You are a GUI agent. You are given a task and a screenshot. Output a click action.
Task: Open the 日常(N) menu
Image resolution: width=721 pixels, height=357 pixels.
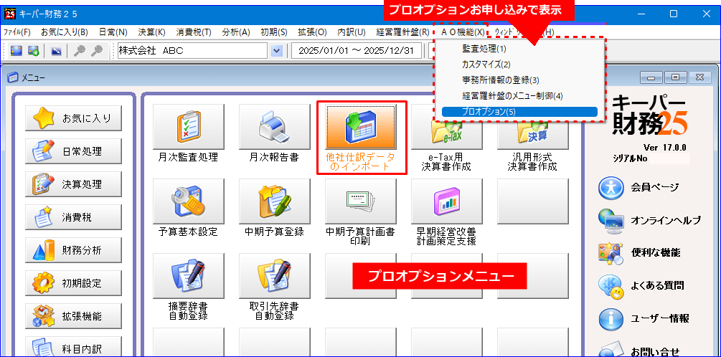coord(113,32)
